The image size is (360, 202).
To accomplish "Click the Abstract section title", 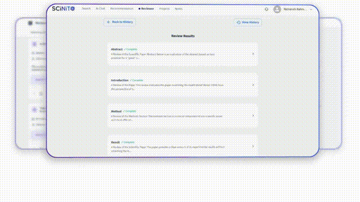I will pyautogui.click(x=116, y=49).
